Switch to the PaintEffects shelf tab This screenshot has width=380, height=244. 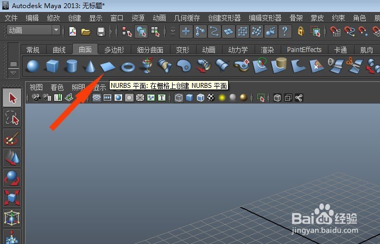[304, 50]
